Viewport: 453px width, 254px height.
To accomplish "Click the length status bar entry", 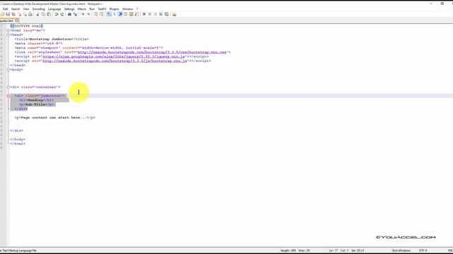I will 288,250.
